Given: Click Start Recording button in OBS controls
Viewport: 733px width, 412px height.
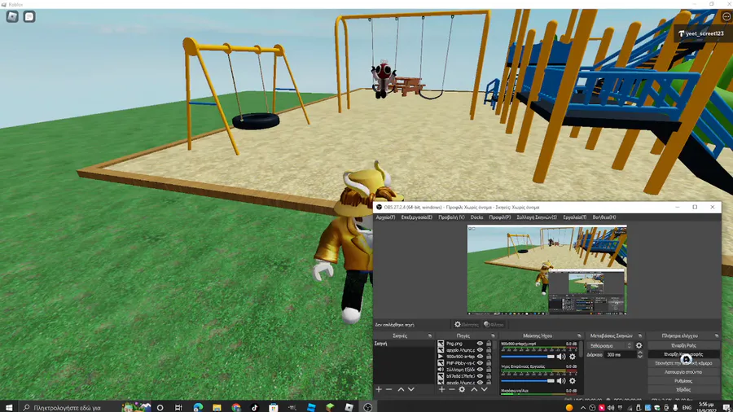Looking at the screenshot, I should click(x=683, y=354).
